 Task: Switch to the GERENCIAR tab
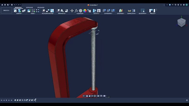click(29, 7)
